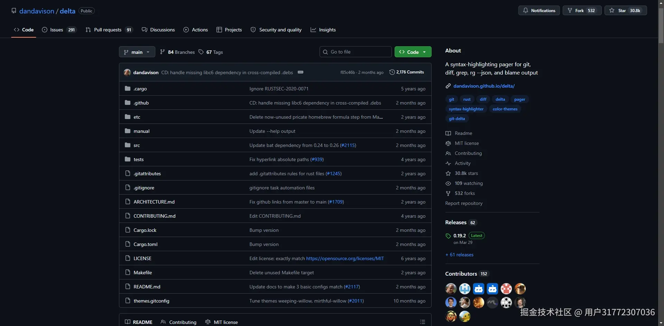Open the Pull requests tab

pos(109,30)
